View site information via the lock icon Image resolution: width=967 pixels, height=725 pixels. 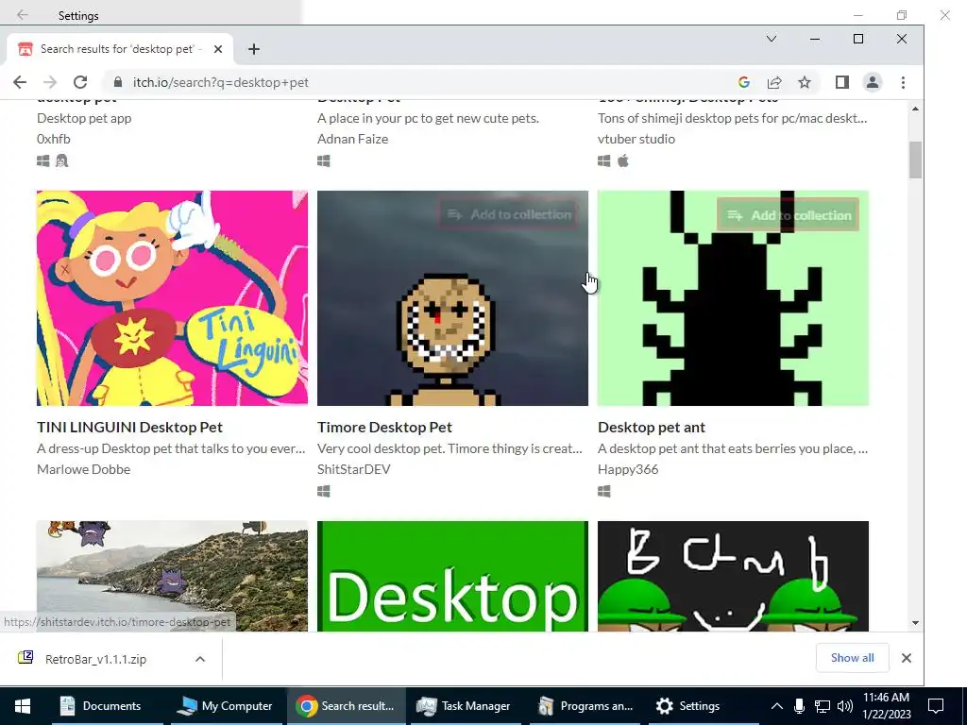118,82
